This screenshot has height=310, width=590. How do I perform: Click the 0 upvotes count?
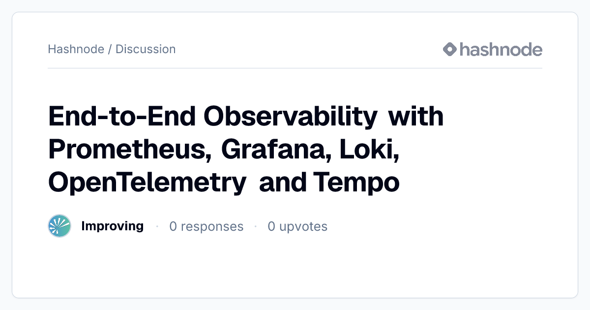coord(297,226)
